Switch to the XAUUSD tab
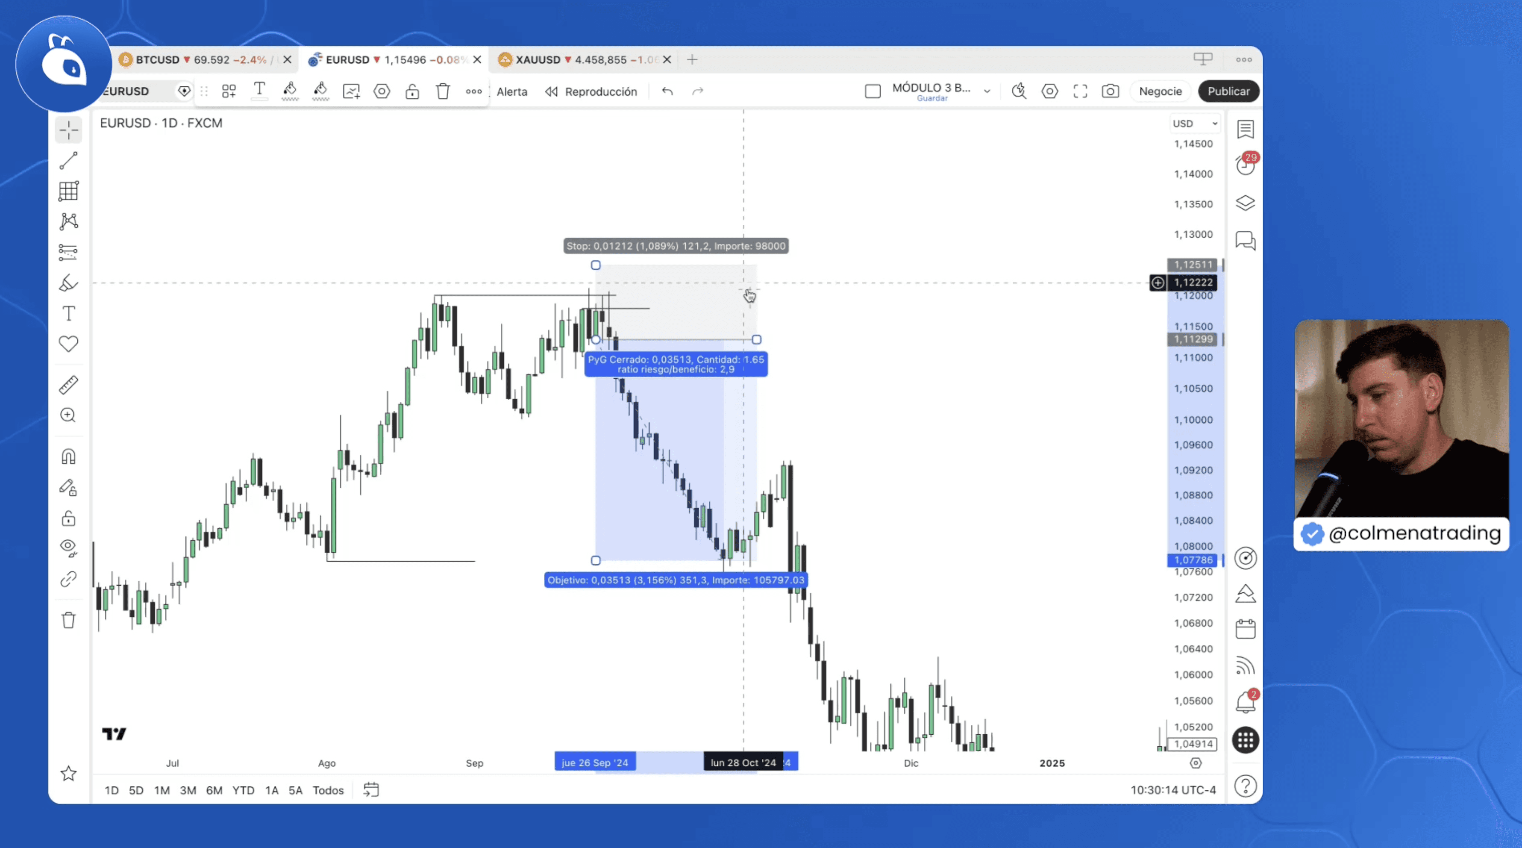The height and width of the screenshot is (848, 1522). [538, 60]
